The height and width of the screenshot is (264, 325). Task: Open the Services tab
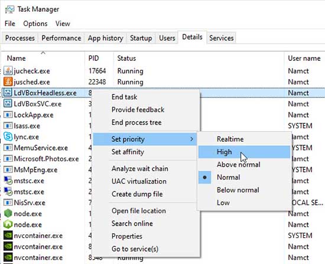point(222,38)
